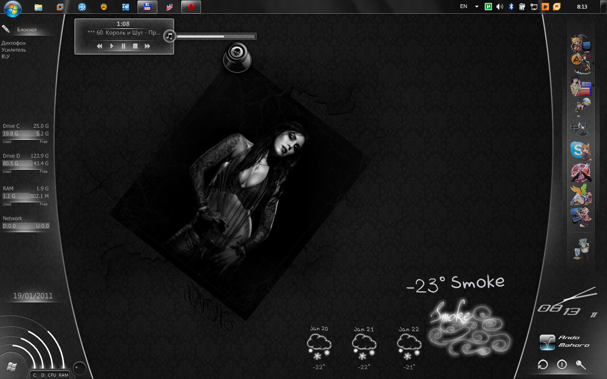Open AIMP from the taskbar
The height and width of the screenshot is (379, 607).
tap(104, 7)
